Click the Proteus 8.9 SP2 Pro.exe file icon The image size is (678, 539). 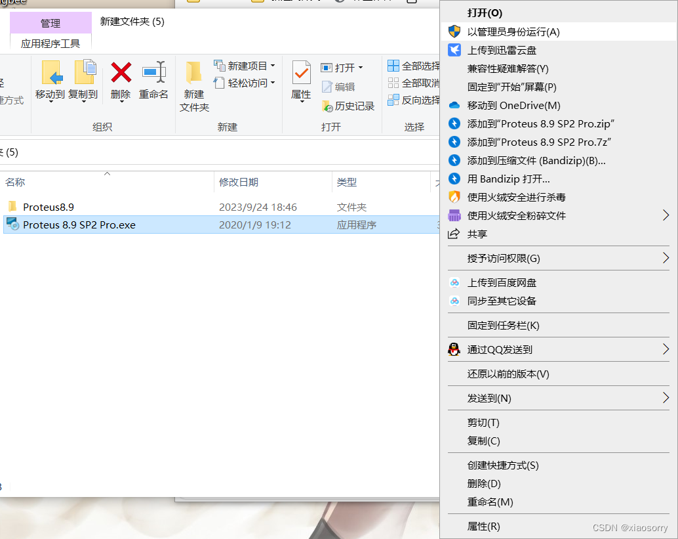pyautogui.click(x=13, y=225)
